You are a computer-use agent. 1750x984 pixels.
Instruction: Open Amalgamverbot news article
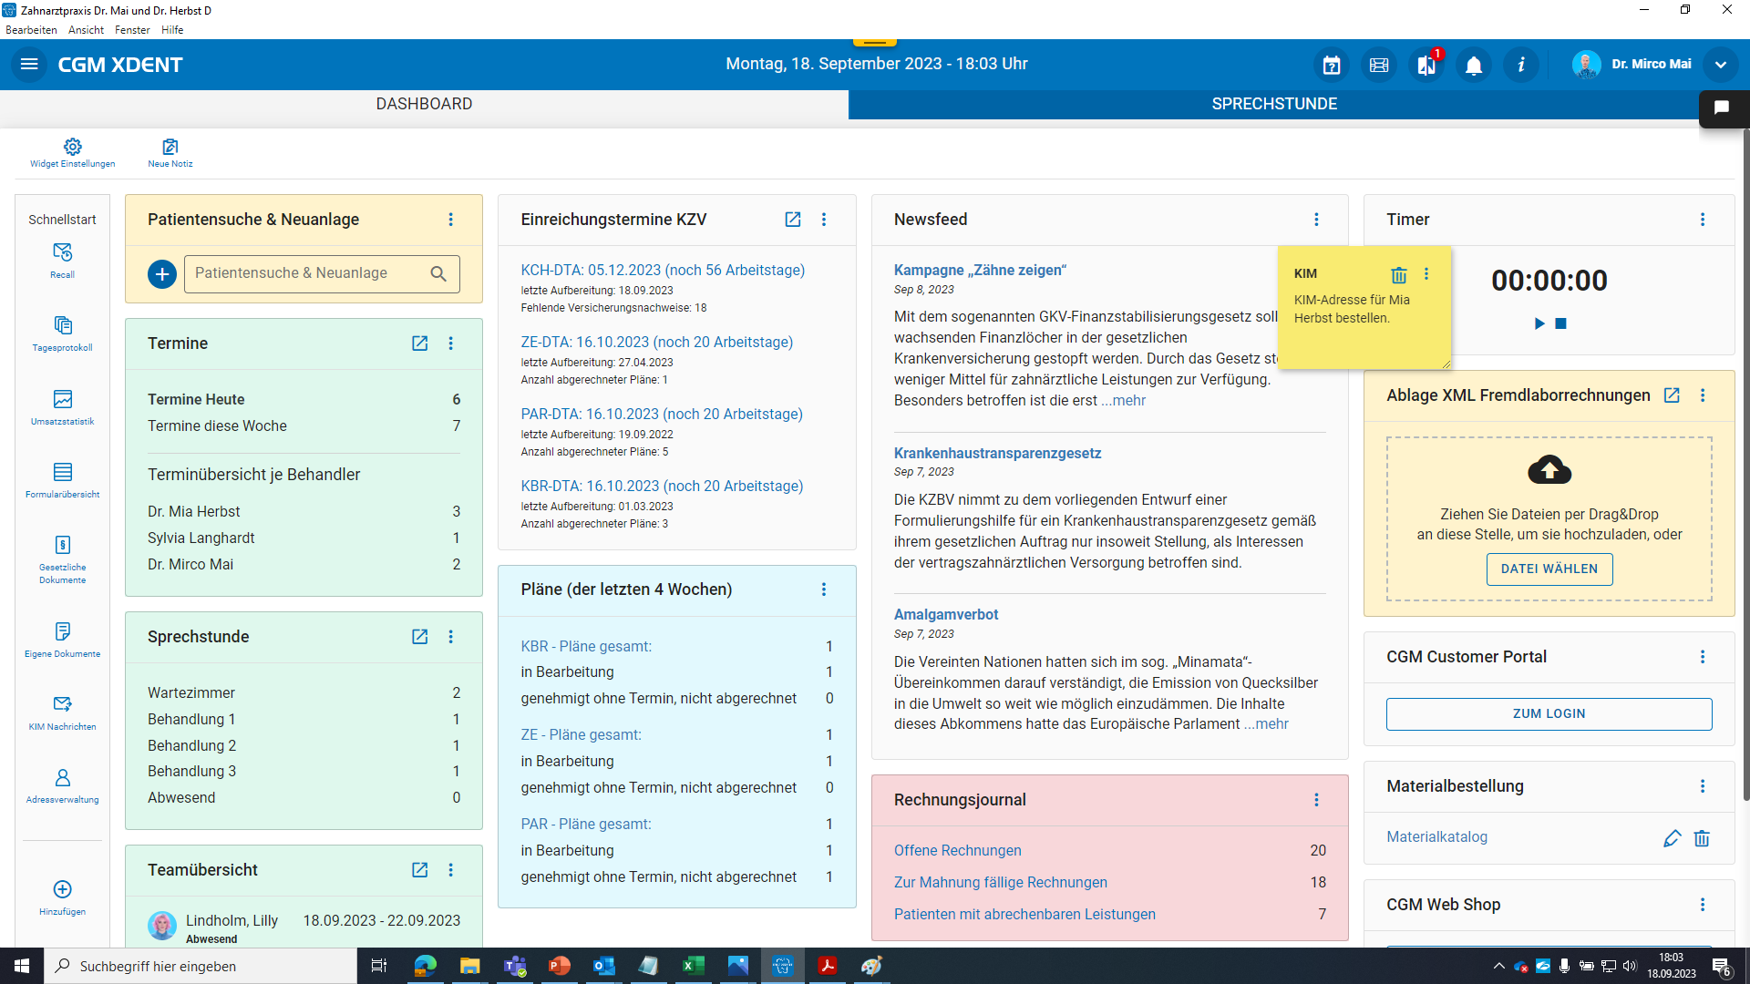(x=946, y=615)
